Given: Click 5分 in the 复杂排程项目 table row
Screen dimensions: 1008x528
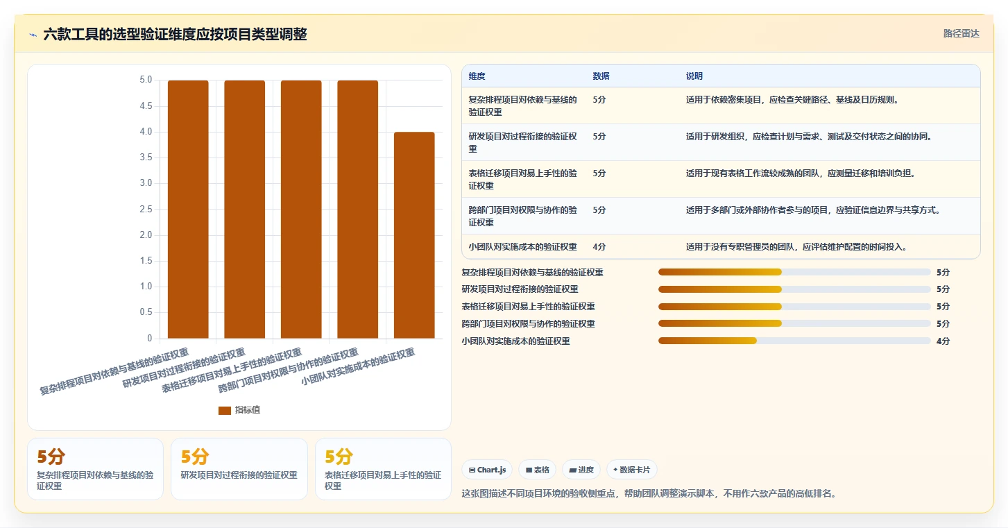Looking at the screenshot, I should coord(599,99).
